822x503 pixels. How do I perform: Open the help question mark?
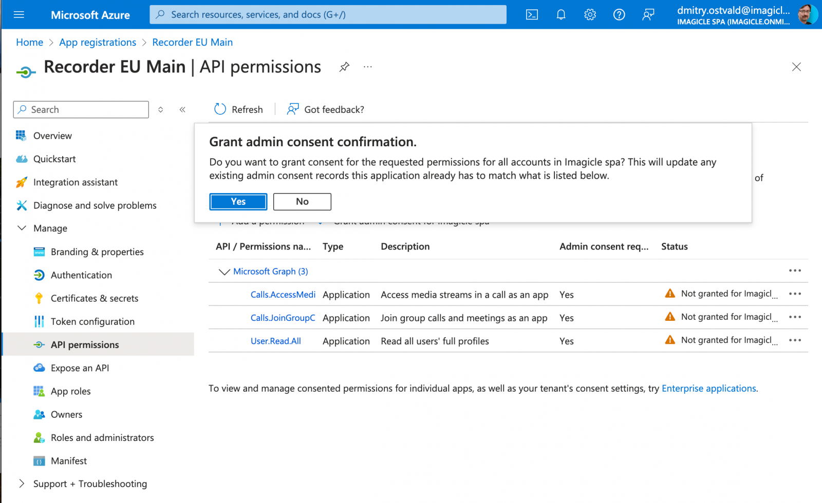point(619,15)
